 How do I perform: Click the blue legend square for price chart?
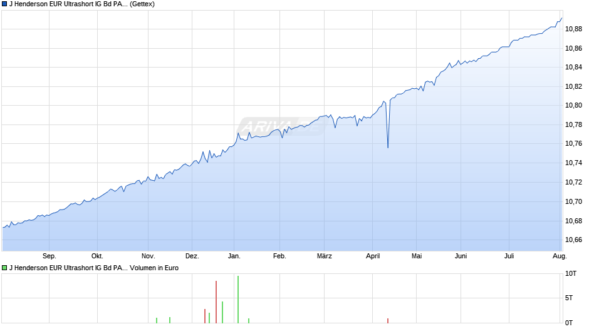pos(4,4)
